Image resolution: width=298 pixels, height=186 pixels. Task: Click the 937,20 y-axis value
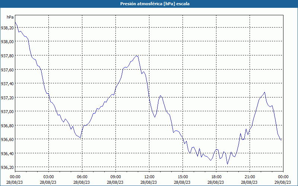[x=7, y=98]
